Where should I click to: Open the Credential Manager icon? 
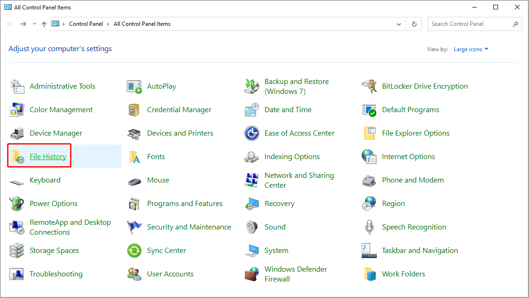pyautogui.click(x=134, y=110)
